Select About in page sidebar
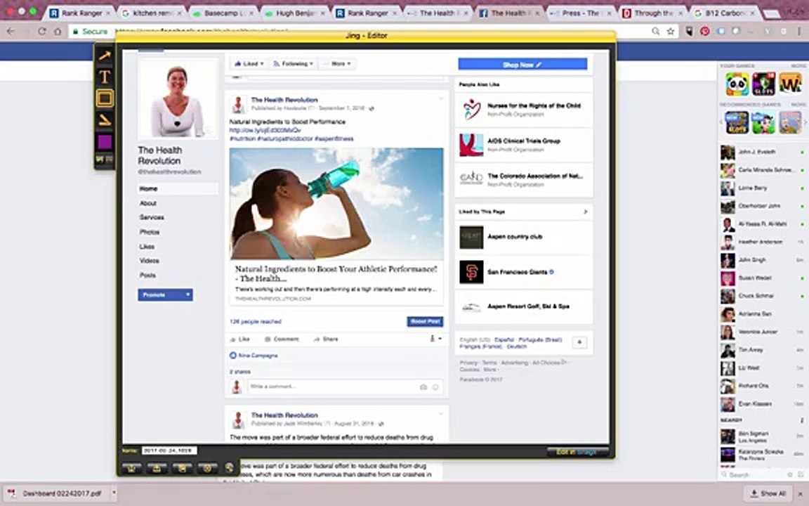Viewport: 809px width, 506px height. [148, 203]
